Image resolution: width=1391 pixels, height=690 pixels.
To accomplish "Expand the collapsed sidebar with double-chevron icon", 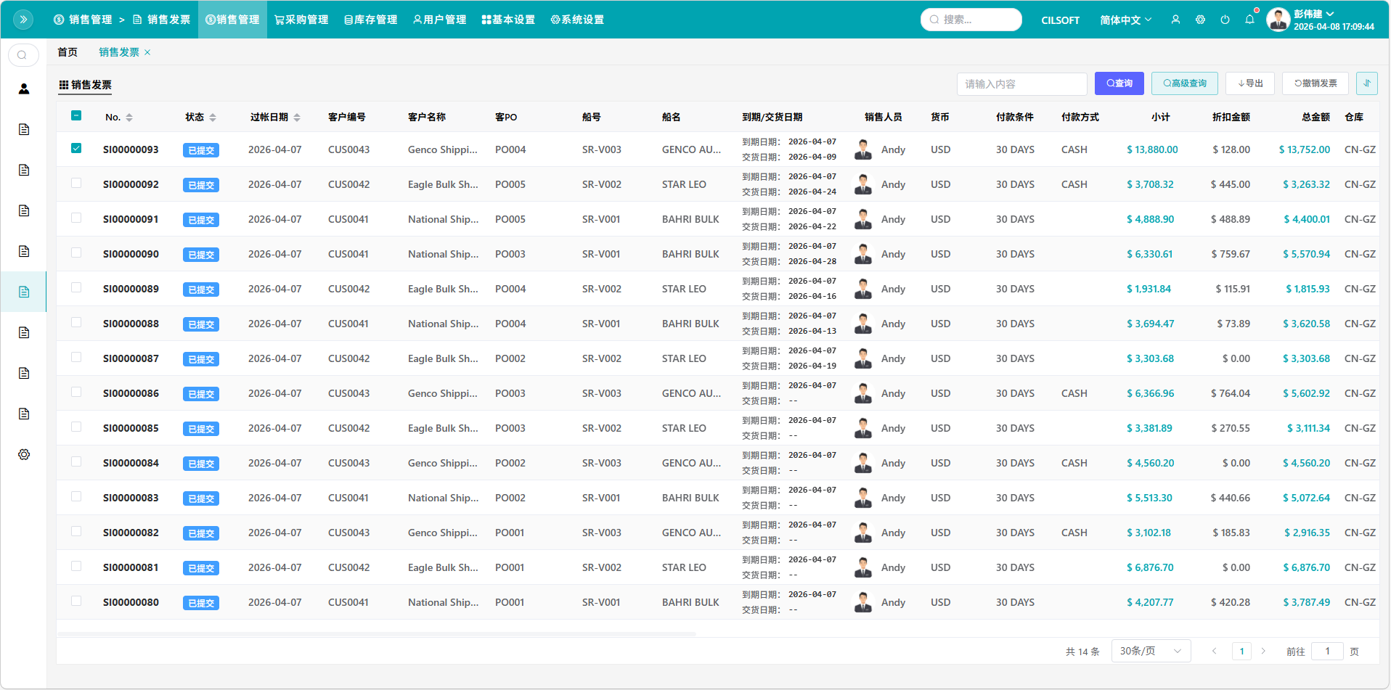I will click(x=23, y=20).
